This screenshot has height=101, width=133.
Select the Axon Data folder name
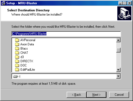click(x=27, y=44)
